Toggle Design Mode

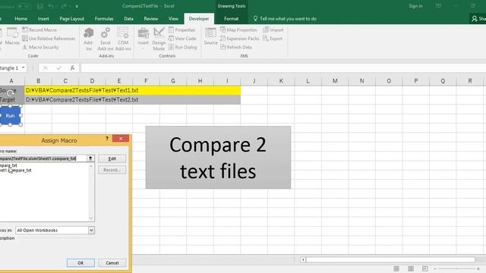click(x=159, y=39)
